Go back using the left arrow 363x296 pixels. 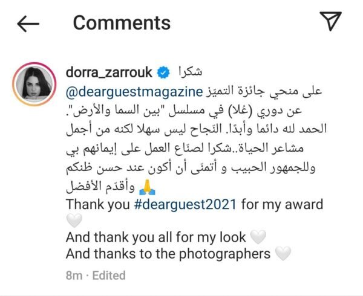pos(28,24)
